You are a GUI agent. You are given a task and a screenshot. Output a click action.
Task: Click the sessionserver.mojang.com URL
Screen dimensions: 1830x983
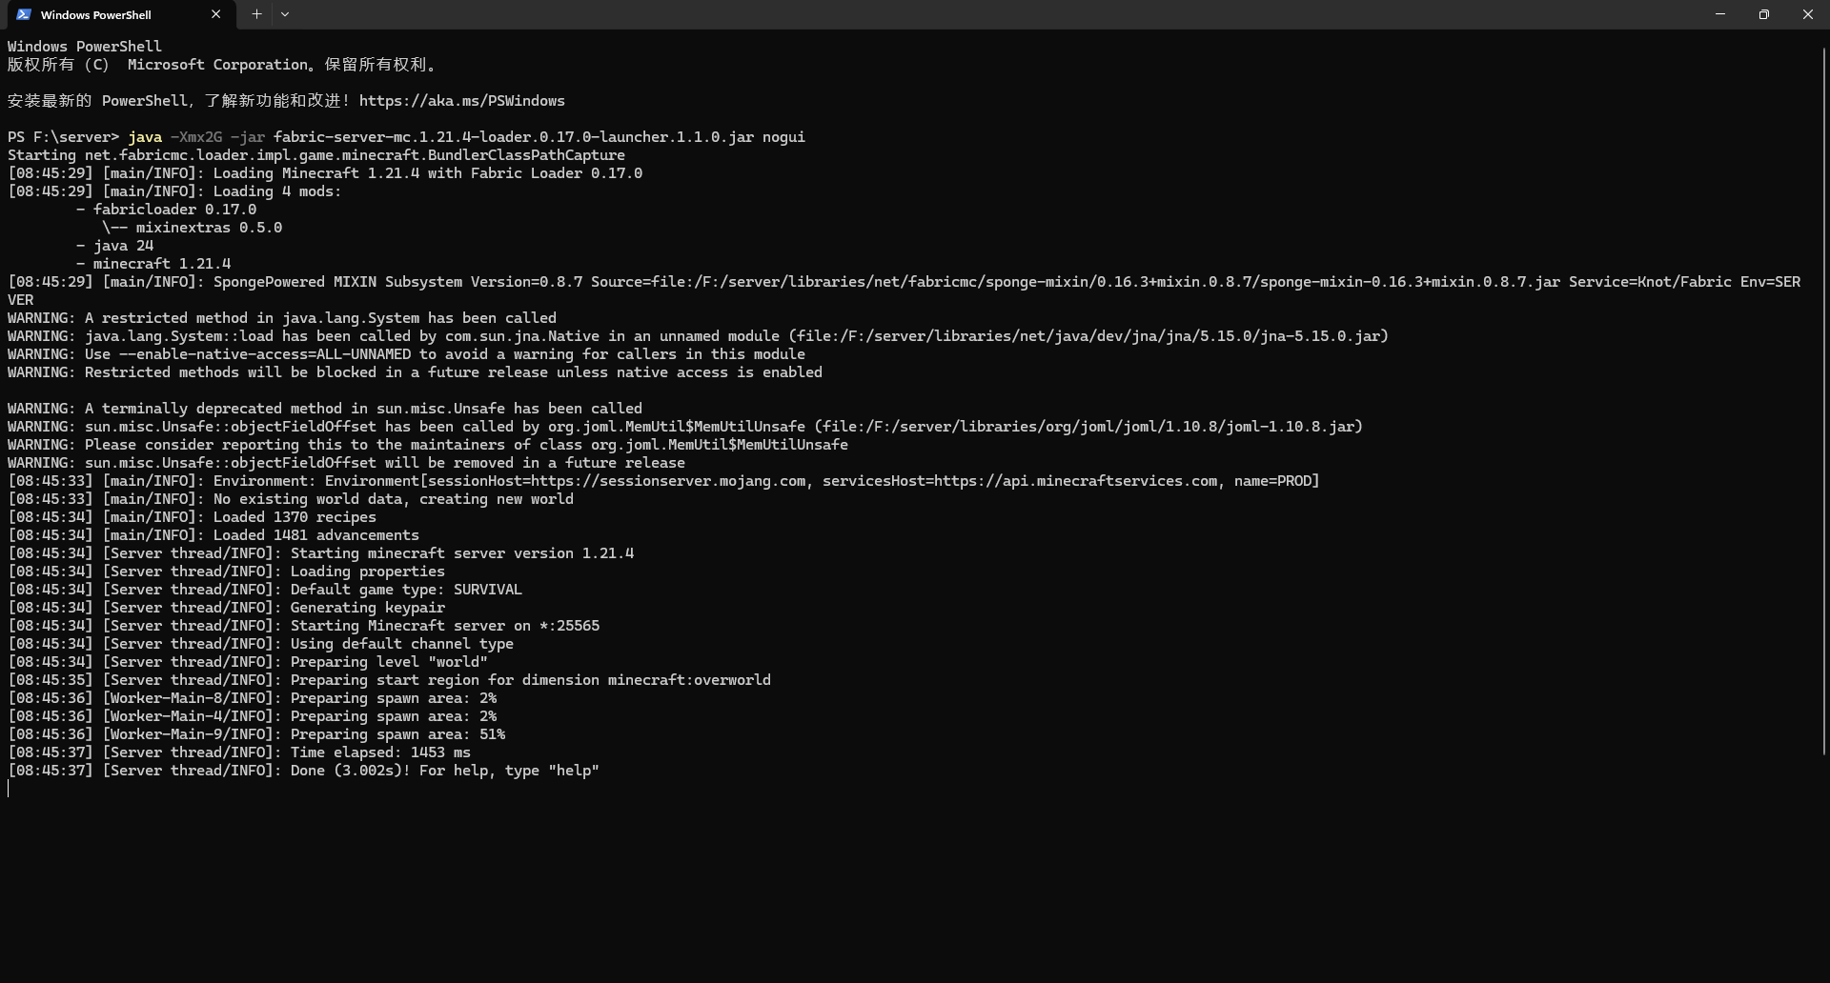[668, 481]
